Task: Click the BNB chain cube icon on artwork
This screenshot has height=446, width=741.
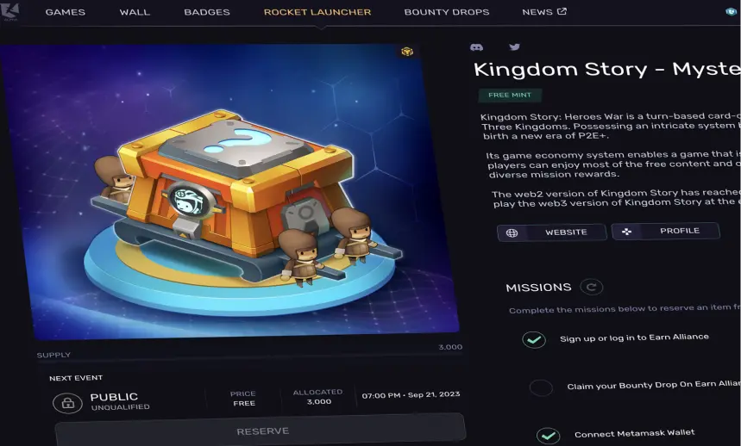Action: (407, 52)
